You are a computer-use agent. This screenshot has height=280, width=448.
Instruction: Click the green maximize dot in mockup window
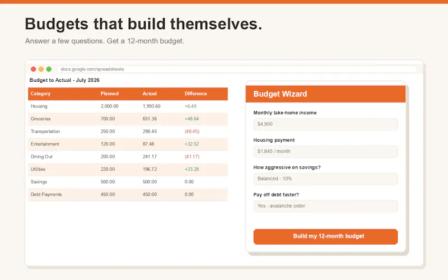coord(49,69)
